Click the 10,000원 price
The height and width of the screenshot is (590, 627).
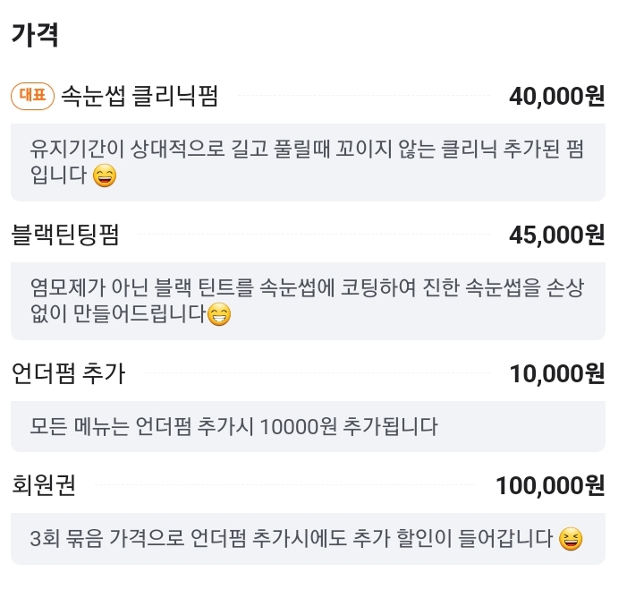556,373
